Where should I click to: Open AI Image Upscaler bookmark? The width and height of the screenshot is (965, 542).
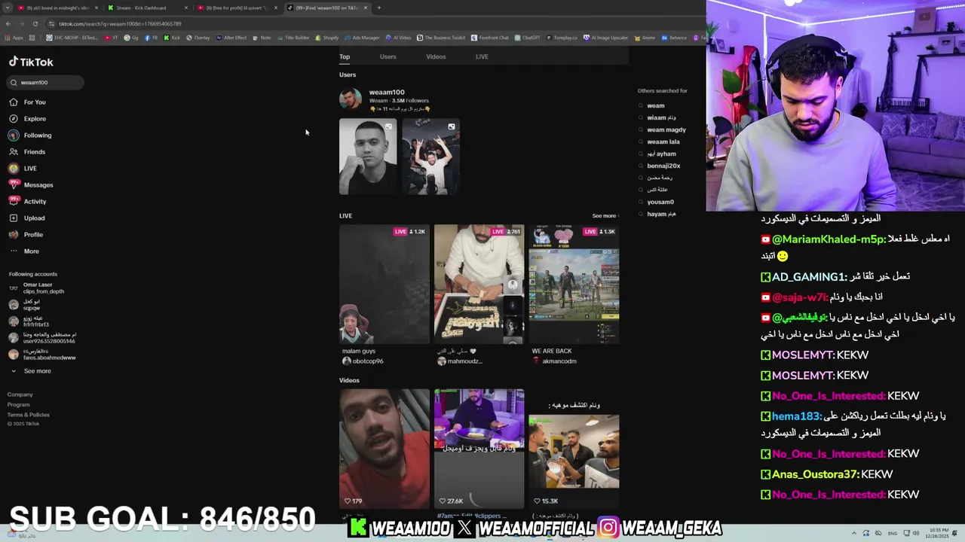(606, 38)
